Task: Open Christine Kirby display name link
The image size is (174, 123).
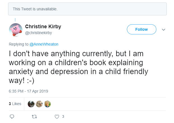Action: coord(43,27)
